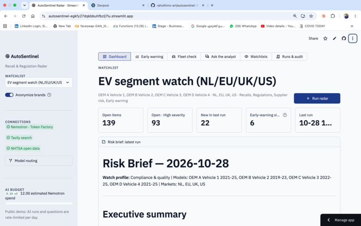Close the AutoSentinel Radar browser tab
Viewport: 361px width, 226px height.
(x=84, y=5)
